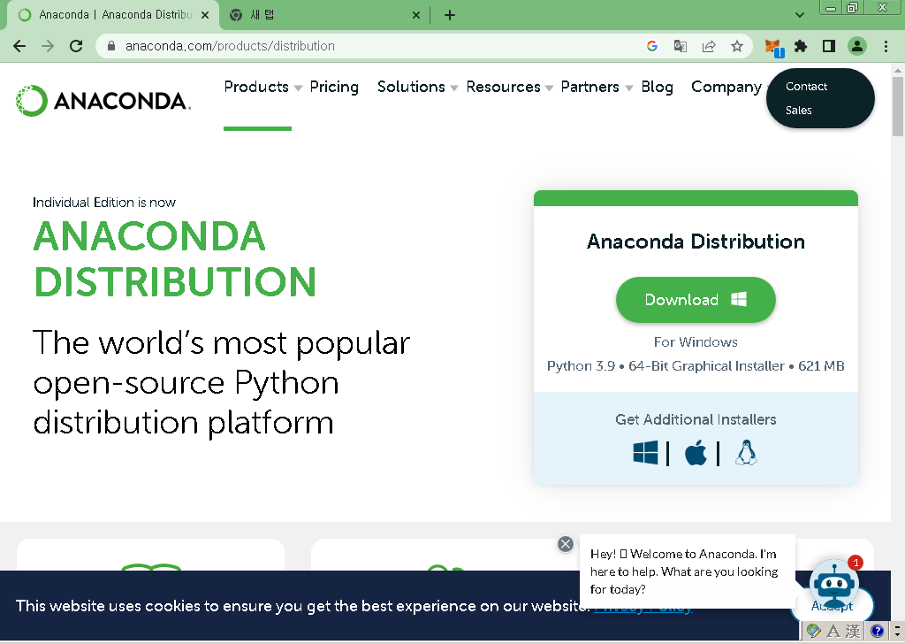Switch to the Anaconda Distribution tab

tap(113, 15)
